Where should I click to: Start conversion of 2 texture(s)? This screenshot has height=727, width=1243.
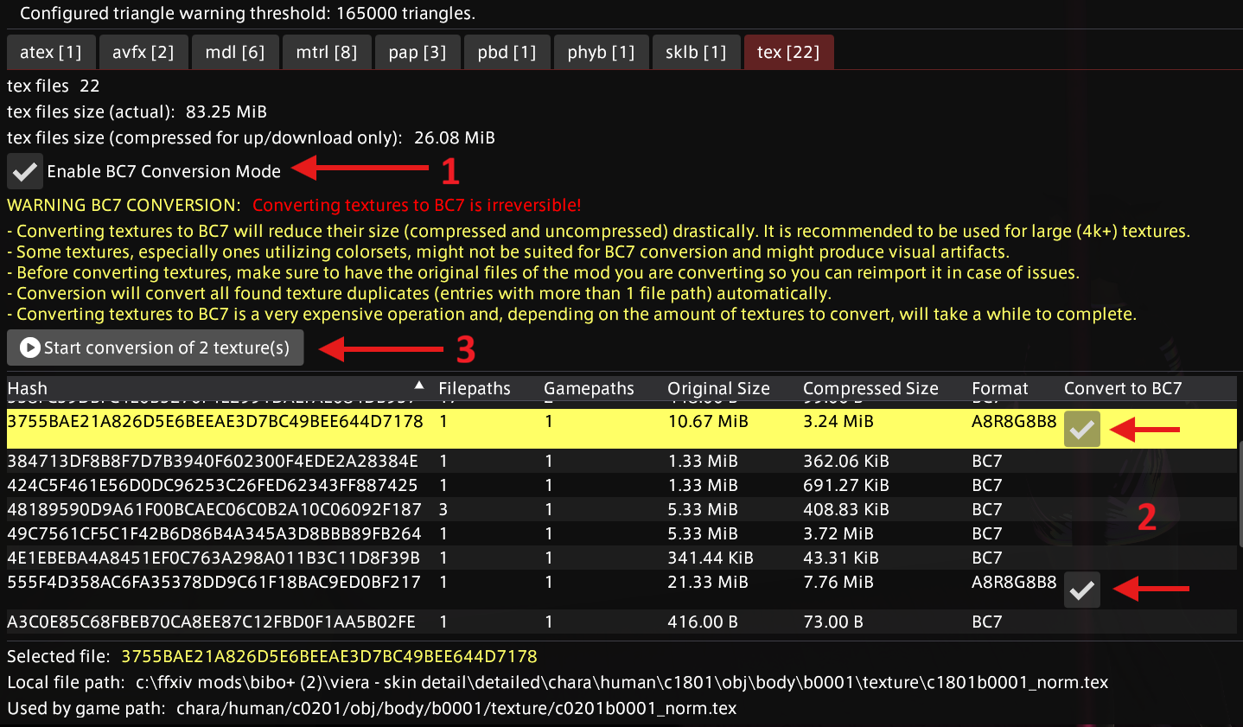click(x=156, y=348)
